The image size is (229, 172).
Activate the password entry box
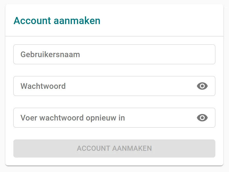(x=105, y=86)
